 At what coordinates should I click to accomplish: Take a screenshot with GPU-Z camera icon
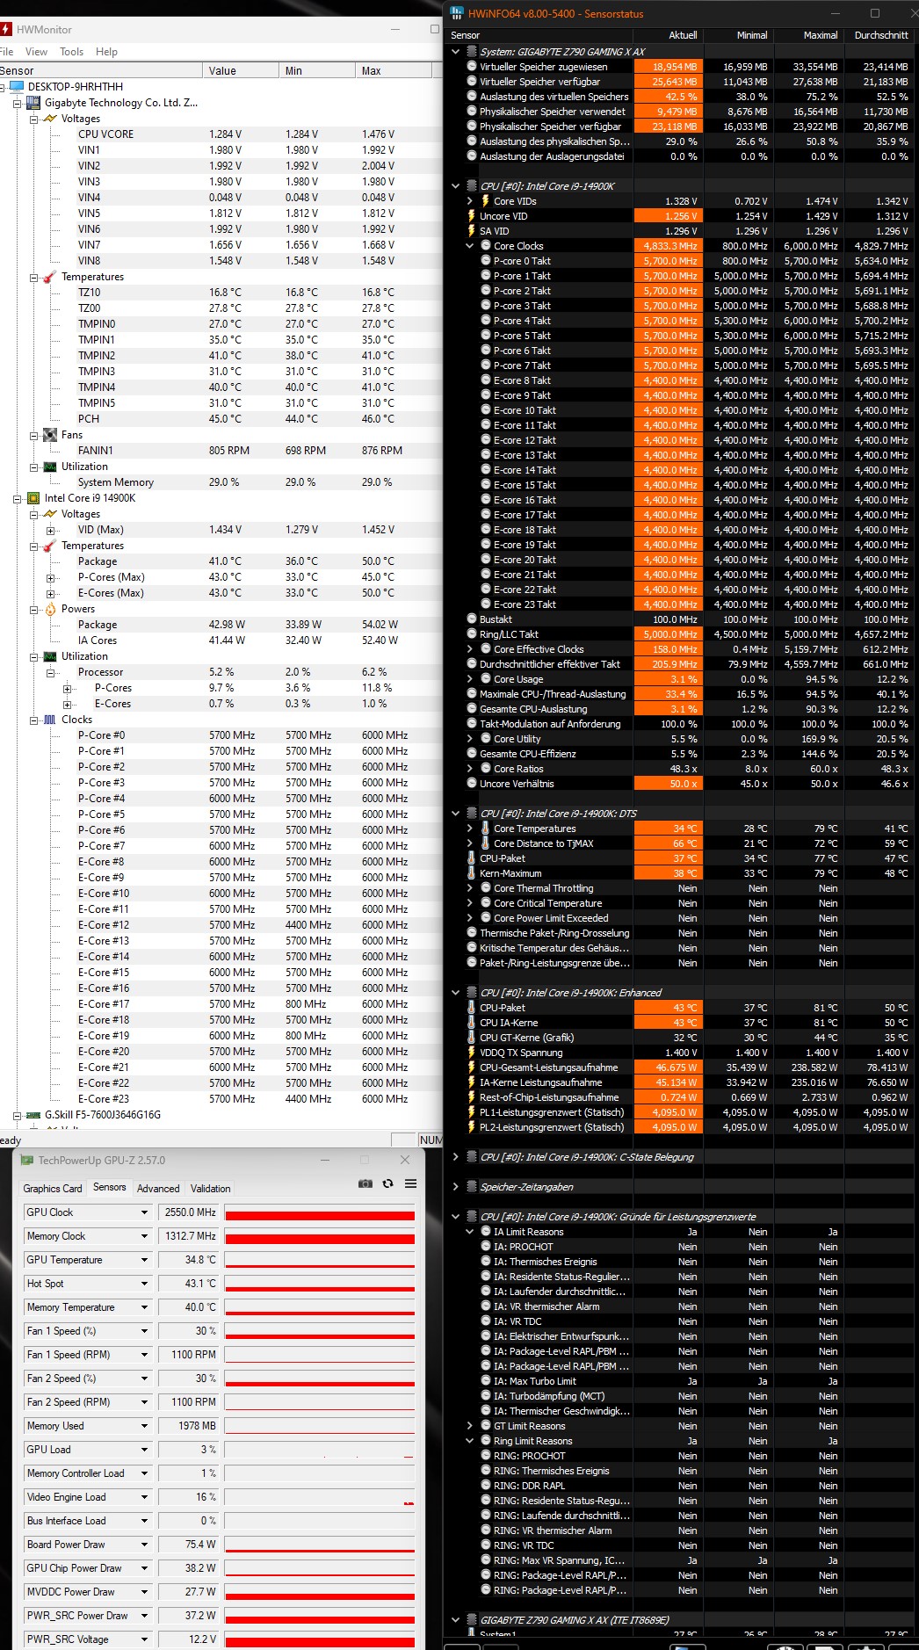(x=365, y=1183)
